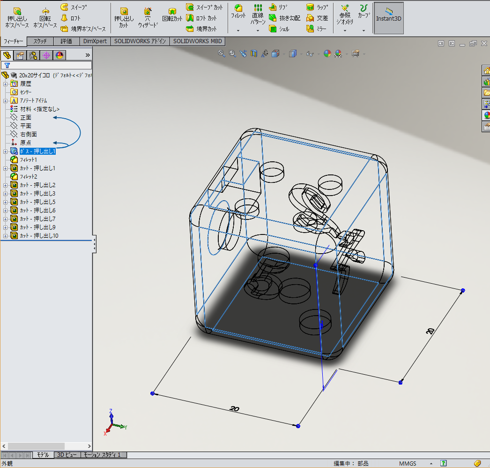Click Zoom to Area in view toolbar
This screenshot has height=468, width=490.
click(232, 53)
